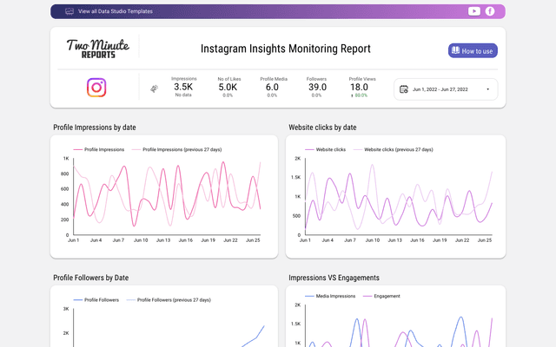Click the Two Minute Reports logo
Screen dimensions: 556x347
tap(98, 49)
